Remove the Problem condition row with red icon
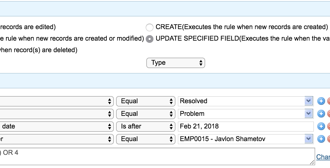The width and height of the screenshot is (330, 168). pos(328,114)
